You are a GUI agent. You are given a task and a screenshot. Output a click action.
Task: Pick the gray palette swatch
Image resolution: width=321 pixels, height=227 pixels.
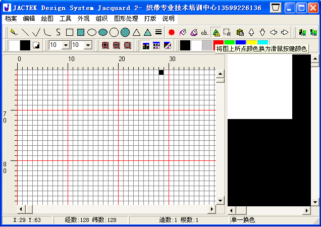click(x=207, y=45)
